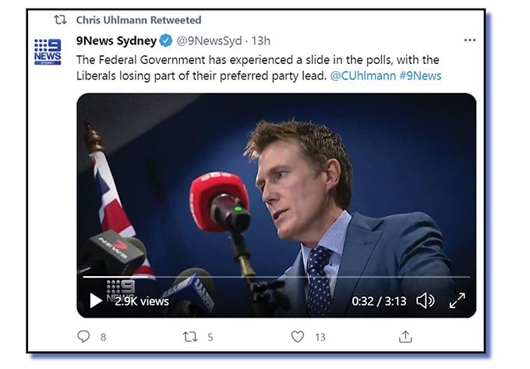Image resolution: width=530 pixels, height=369 pixels.
Task: Play the 9News video
Action: (96, 300)
